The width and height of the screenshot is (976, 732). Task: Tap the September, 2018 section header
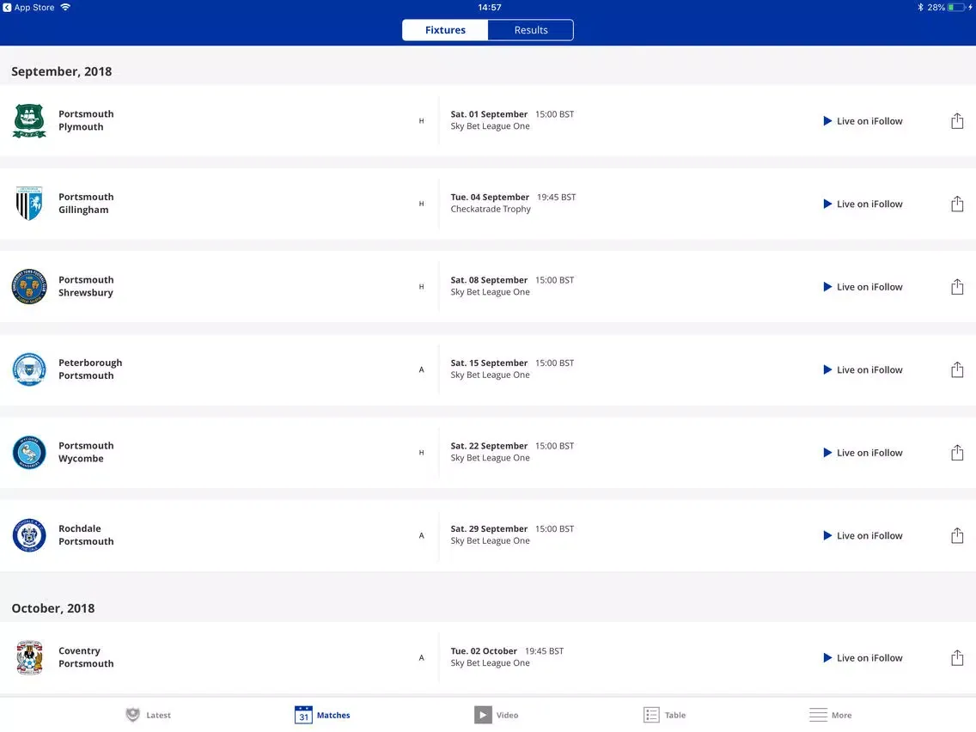pyautogui.click(x=62, y=71)
